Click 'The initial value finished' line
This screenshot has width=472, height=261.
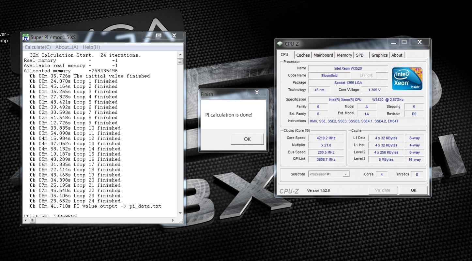tap(90, 76)
